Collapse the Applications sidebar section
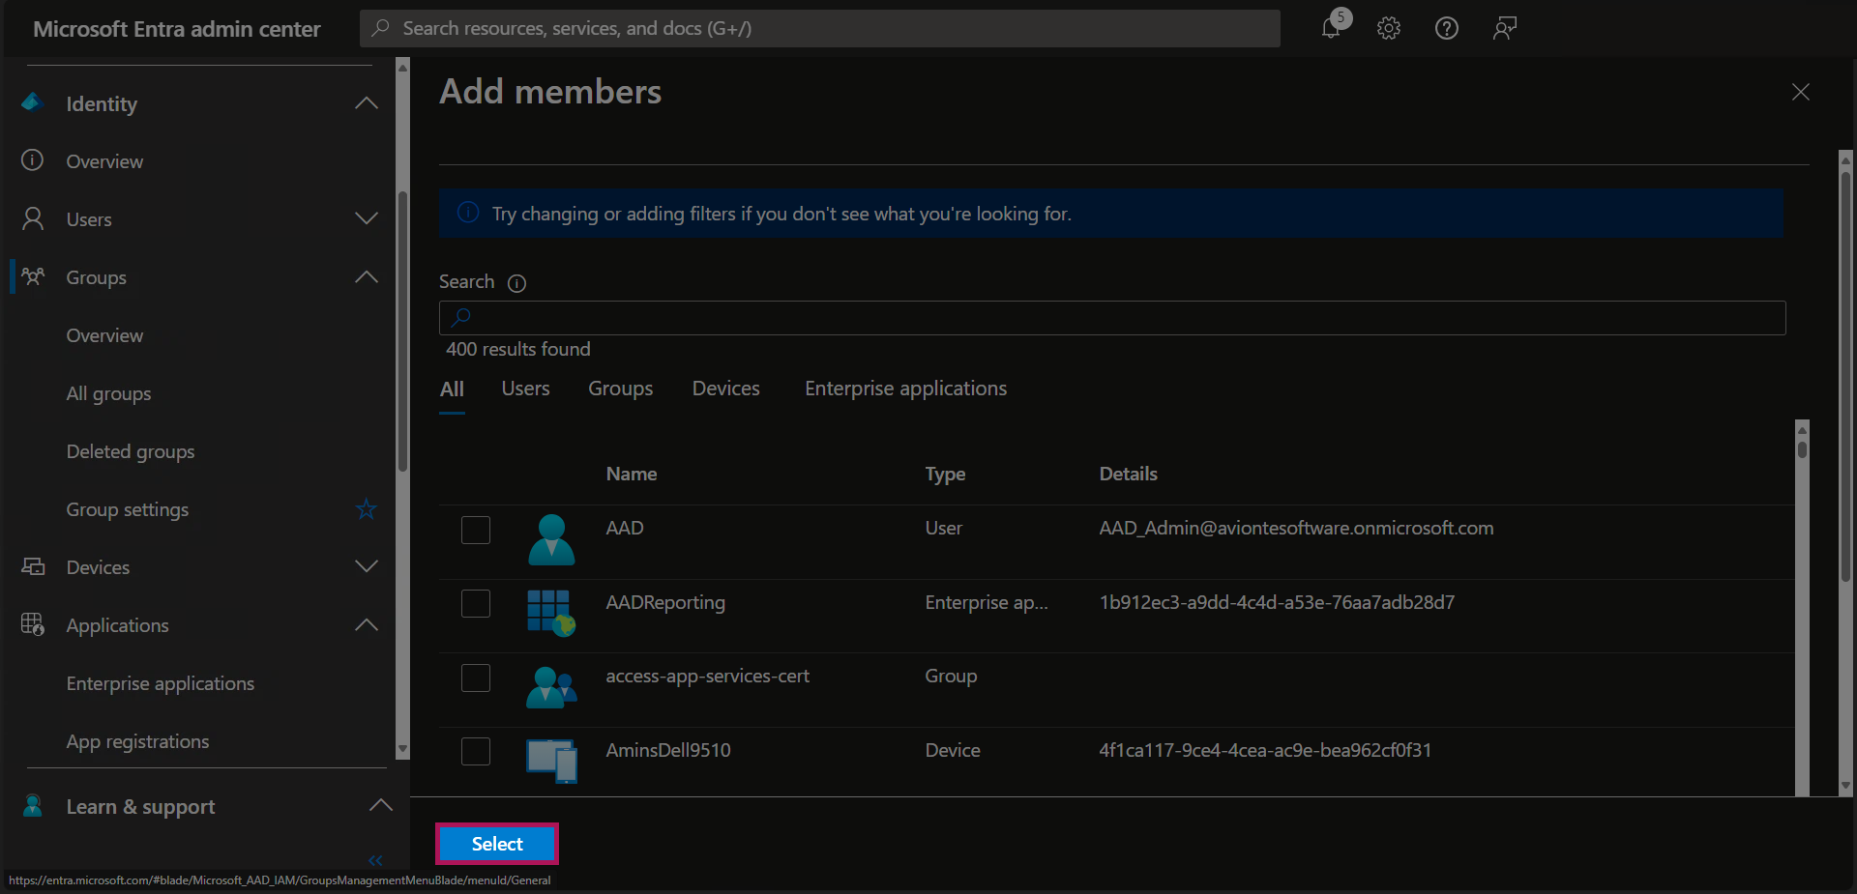Image resolution: width=1857 pixels, height=894 pixels. [x=366, y=625]
